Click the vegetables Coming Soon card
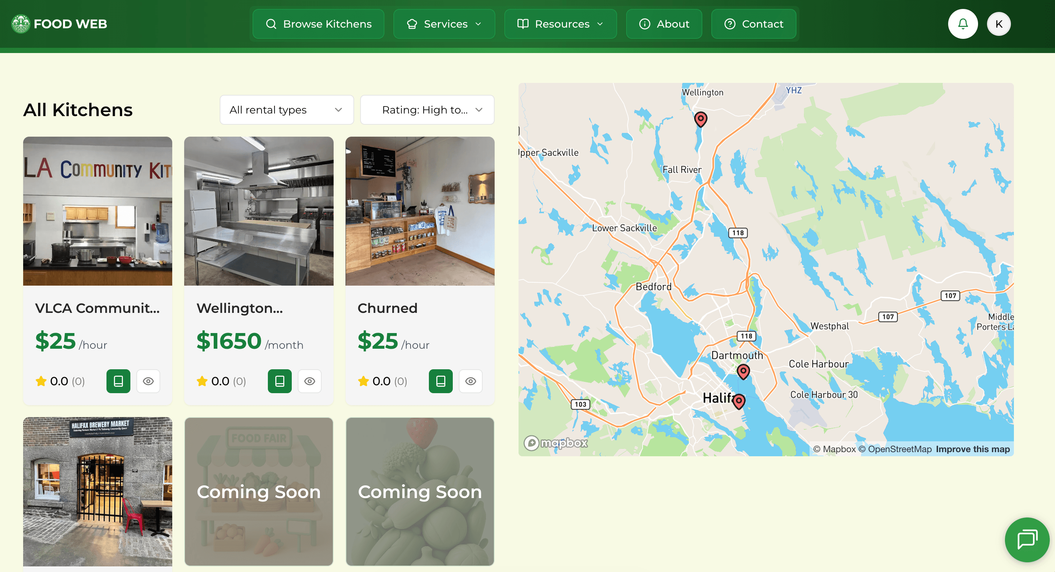This screenshot has height=572, width=1055. pos(420,491)
